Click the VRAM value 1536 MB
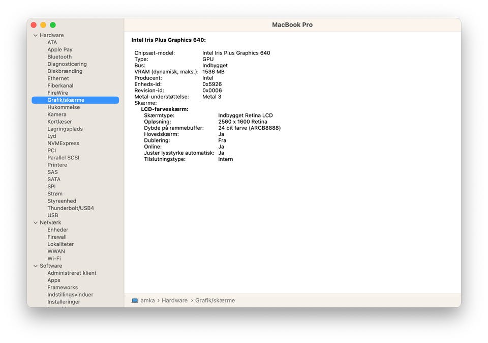This screenshot has width=488, height=343. tap(213, 72)
